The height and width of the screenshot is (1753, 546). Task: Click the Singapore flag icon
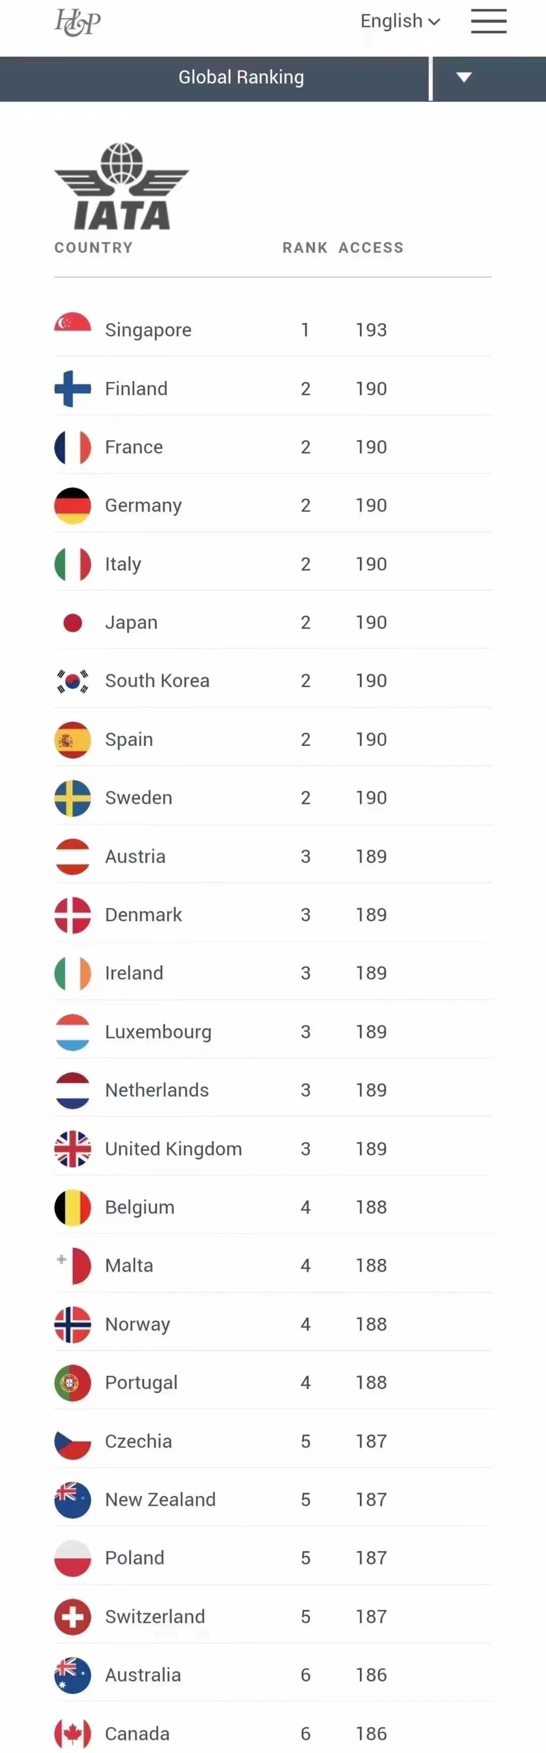73,330
